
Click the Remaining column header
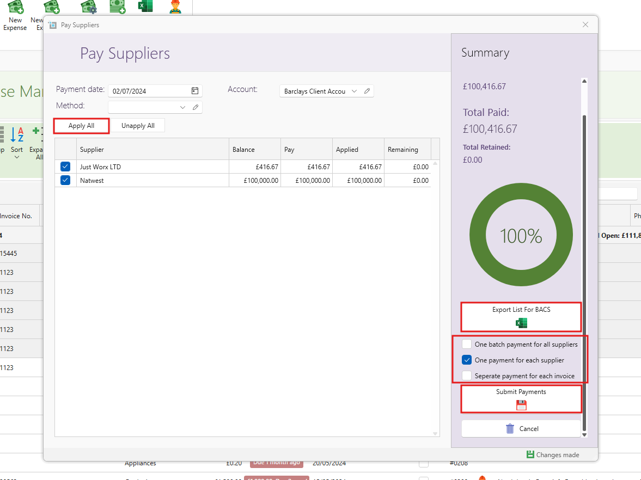tap(407, 150)
